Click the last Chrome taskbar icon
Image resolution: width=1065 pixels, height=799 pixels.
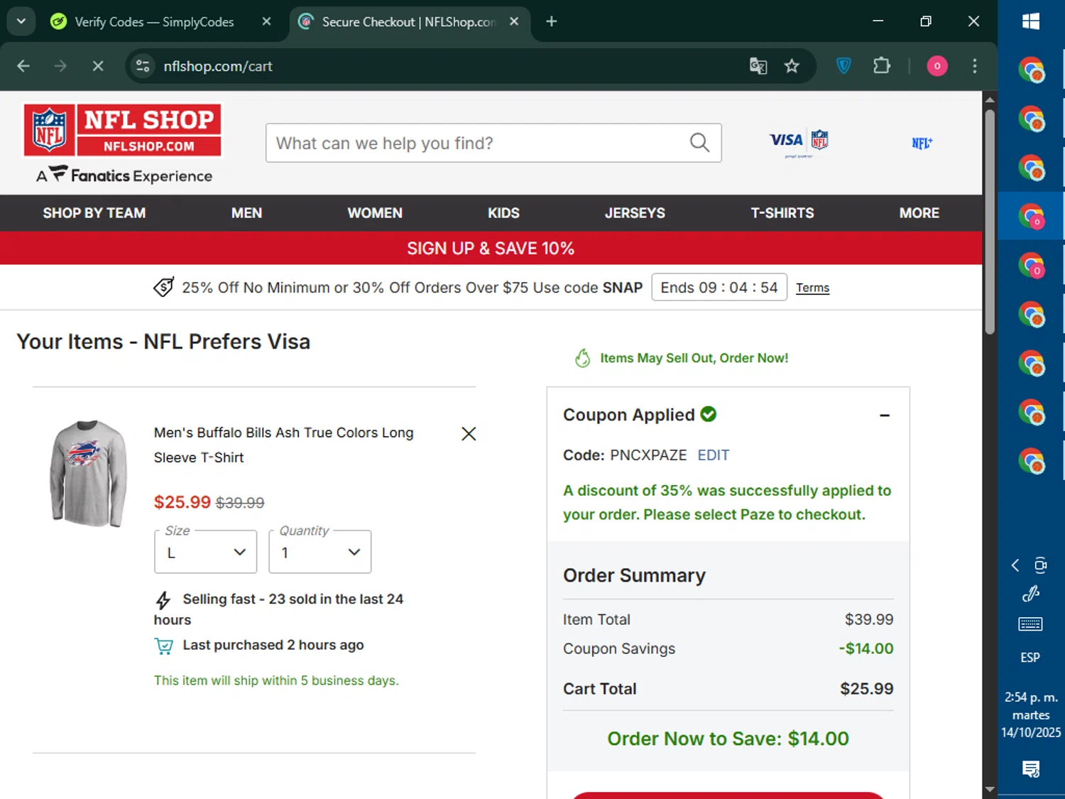pos(1031,460)
